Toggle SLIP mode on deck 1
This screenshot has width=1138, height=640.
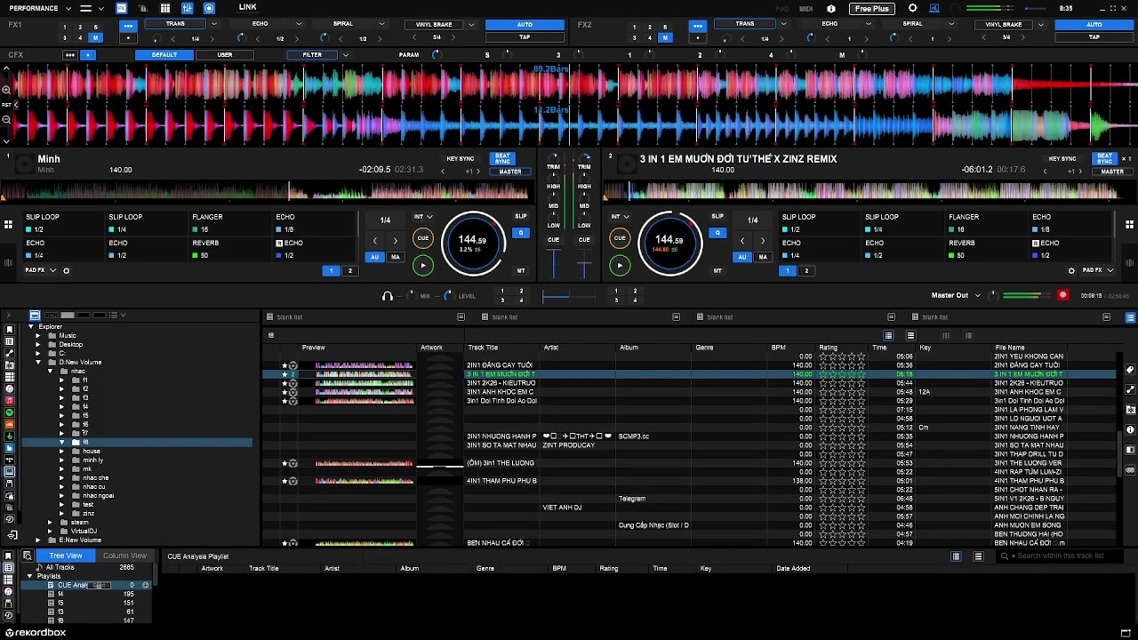[x=521, y=216]
